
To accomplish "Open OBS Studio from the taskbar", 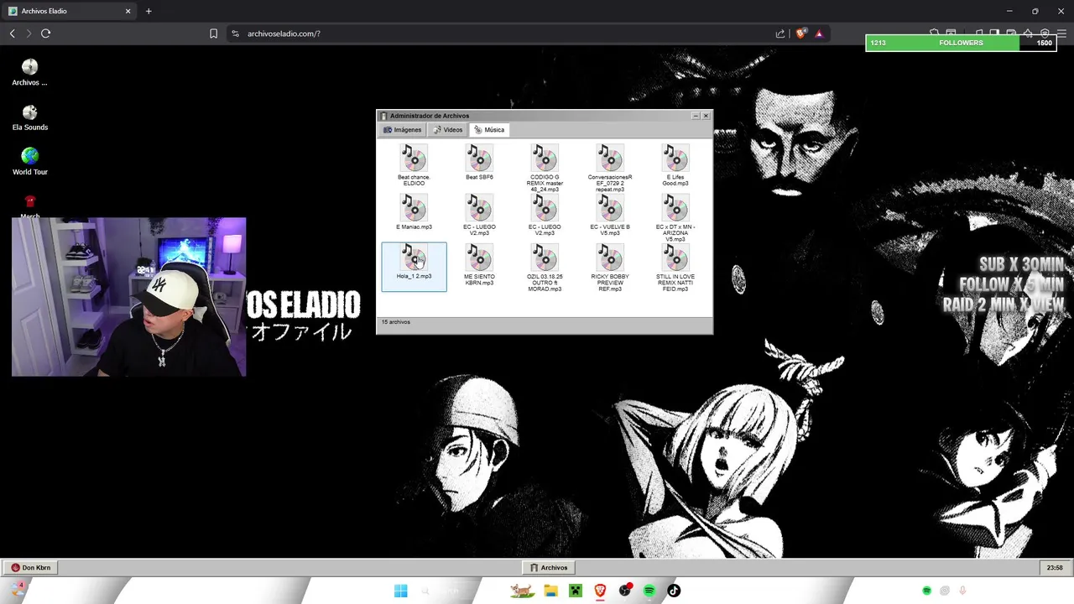I will click(625, 591).
